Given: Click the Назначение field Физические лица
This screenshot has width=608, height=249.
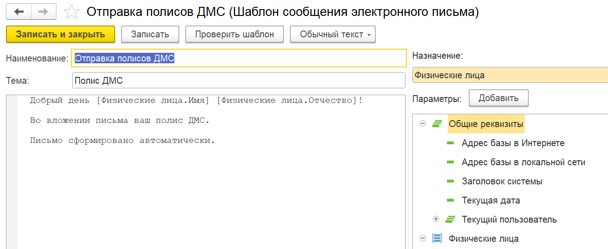Looking at the screenshot, I should (510, 76).
